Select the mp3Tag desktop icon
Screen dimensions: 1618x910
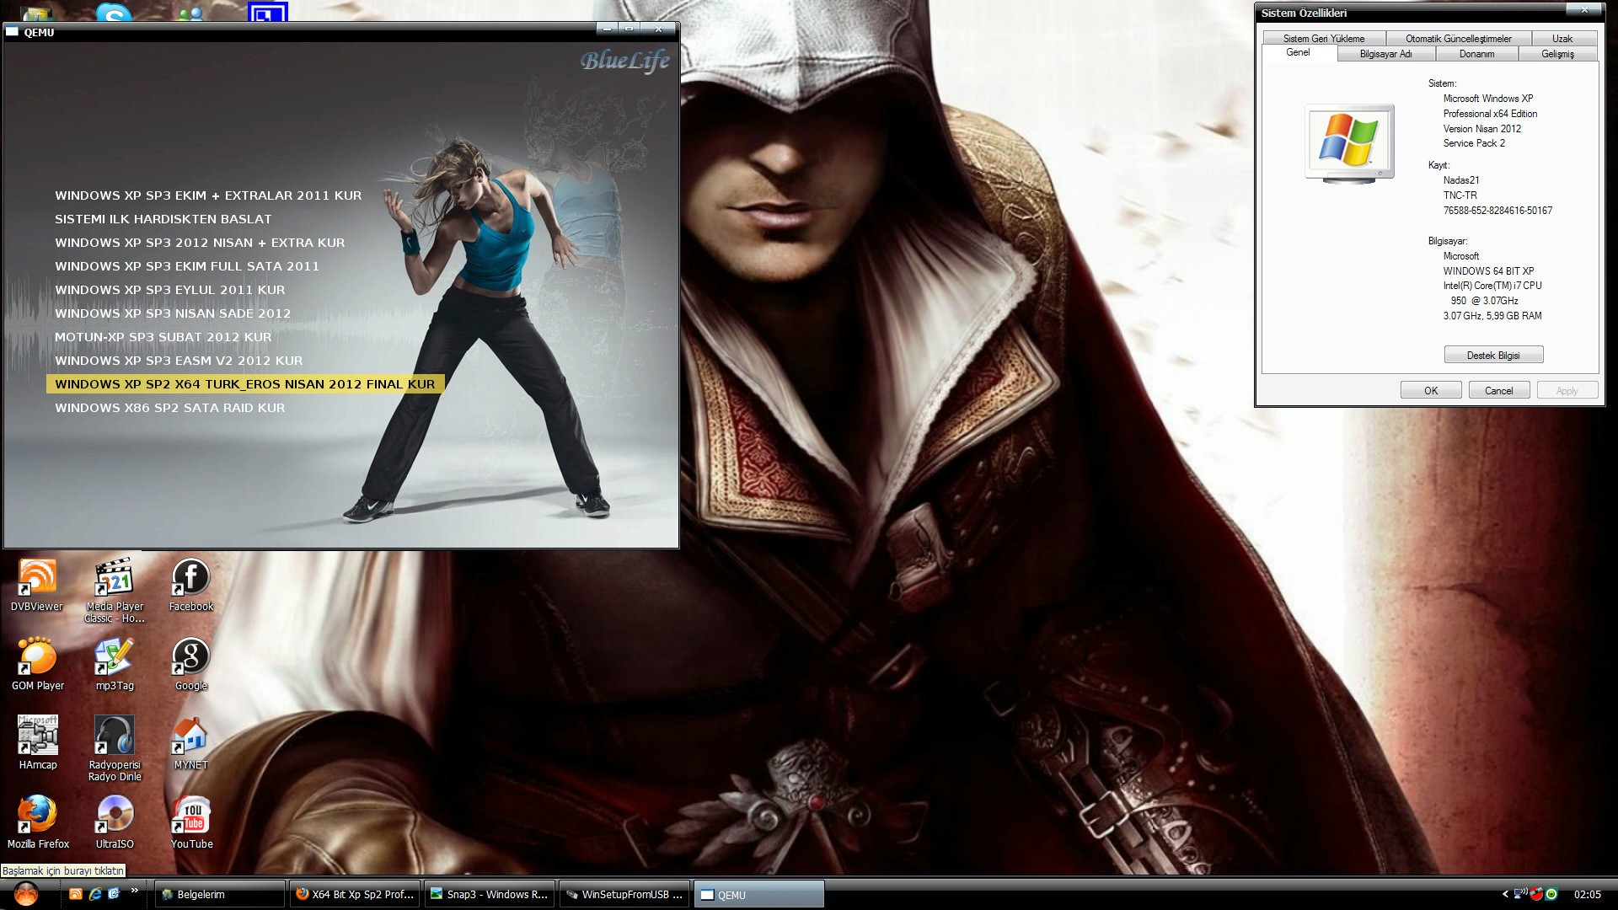(x=115, y=664)
